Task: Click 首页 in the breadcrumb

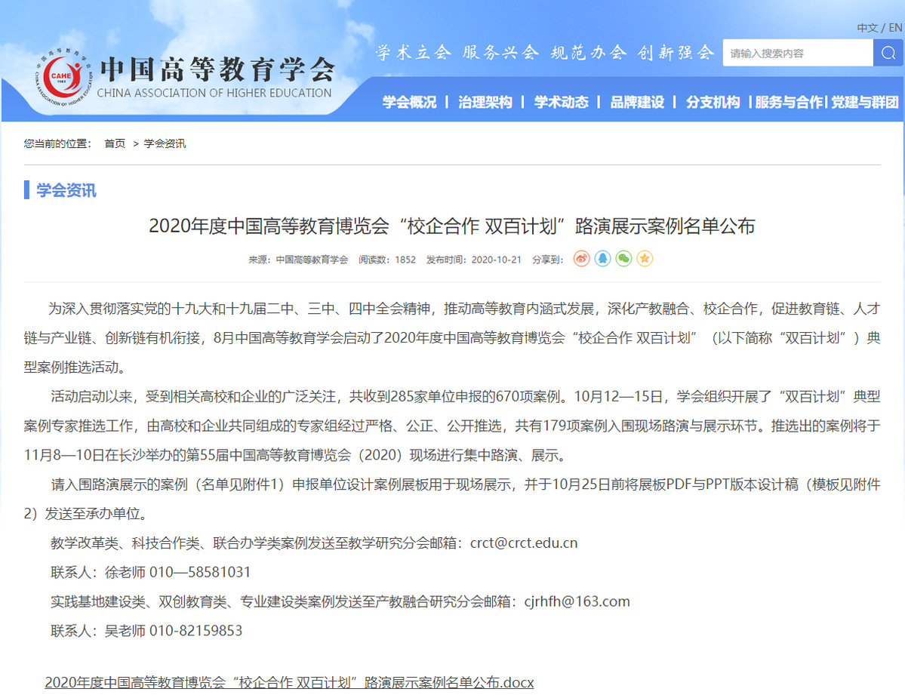Action: pos(115,143)
